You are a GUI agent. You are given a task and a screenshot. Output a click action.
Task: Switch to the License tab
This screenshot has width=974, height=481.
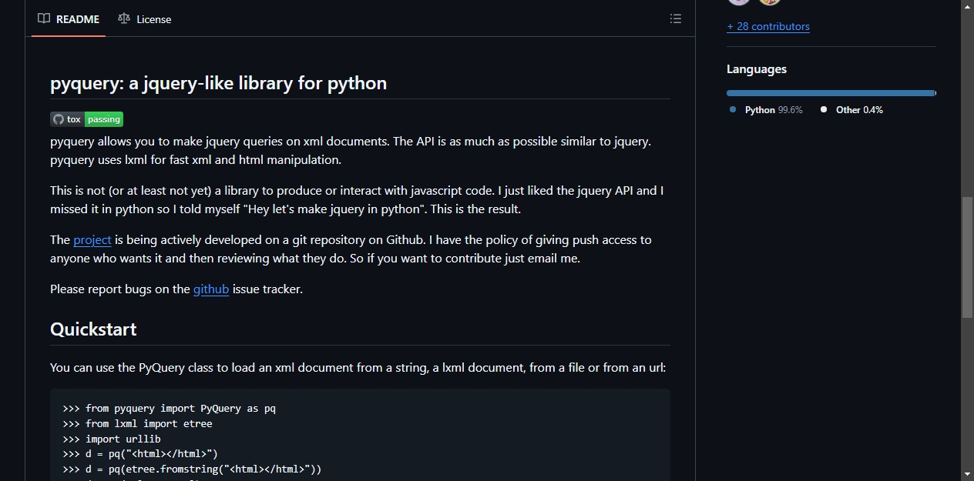(x=145, y=19)
